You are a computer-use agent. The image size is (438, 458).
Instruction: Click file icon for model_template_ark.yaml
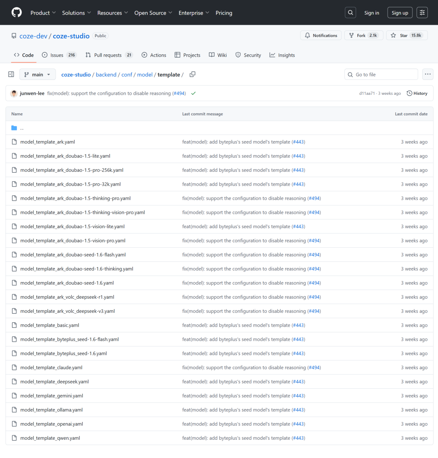tap(14, 142)
